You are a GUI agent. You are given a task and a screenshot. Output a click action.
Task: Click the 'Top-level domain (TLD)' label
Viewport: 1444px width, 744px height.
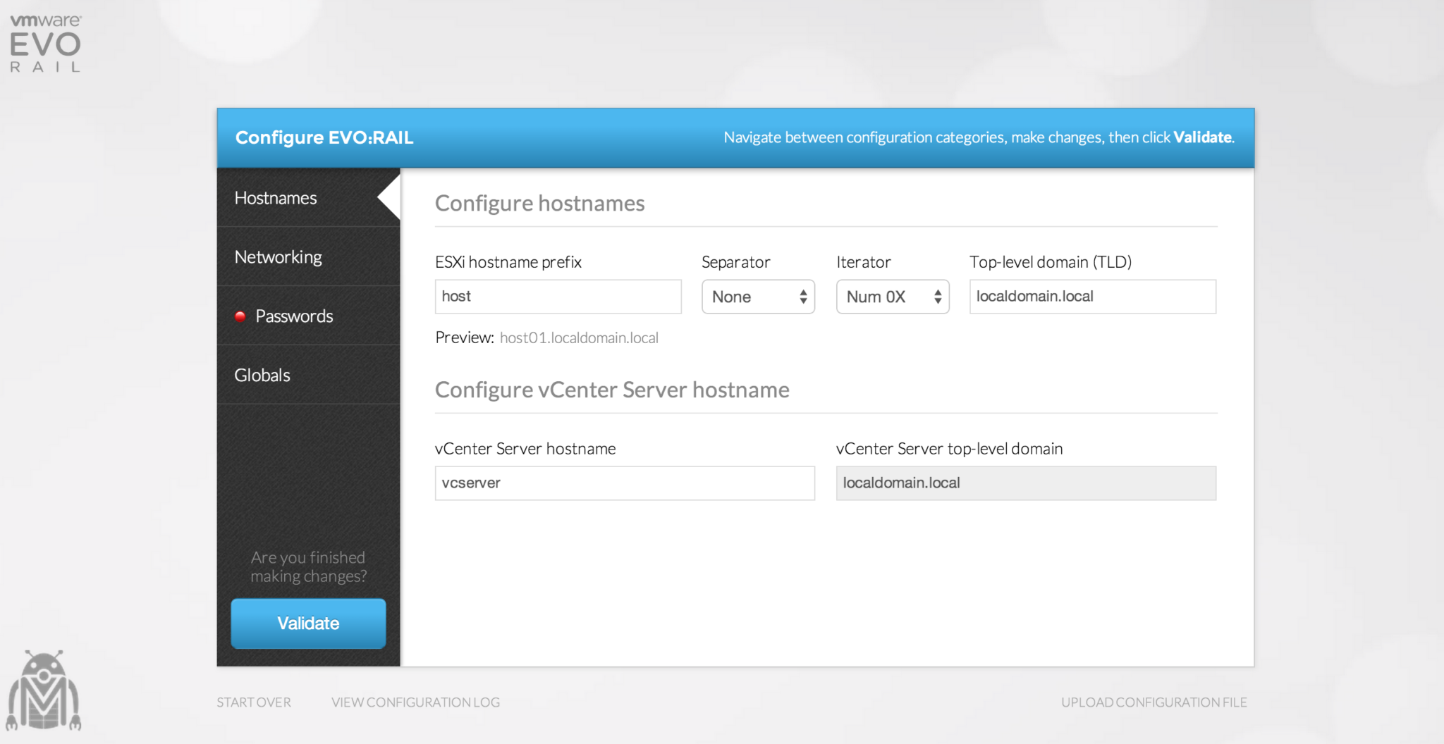1051,262
